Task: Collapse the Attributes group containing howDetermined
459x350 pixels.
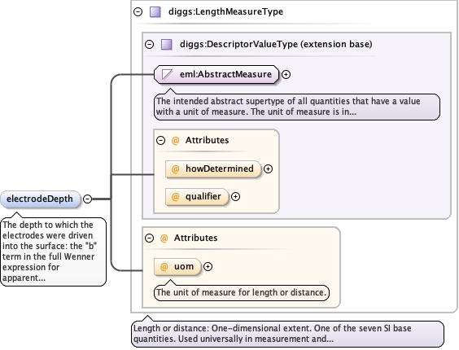Action: tap(160, 140)
